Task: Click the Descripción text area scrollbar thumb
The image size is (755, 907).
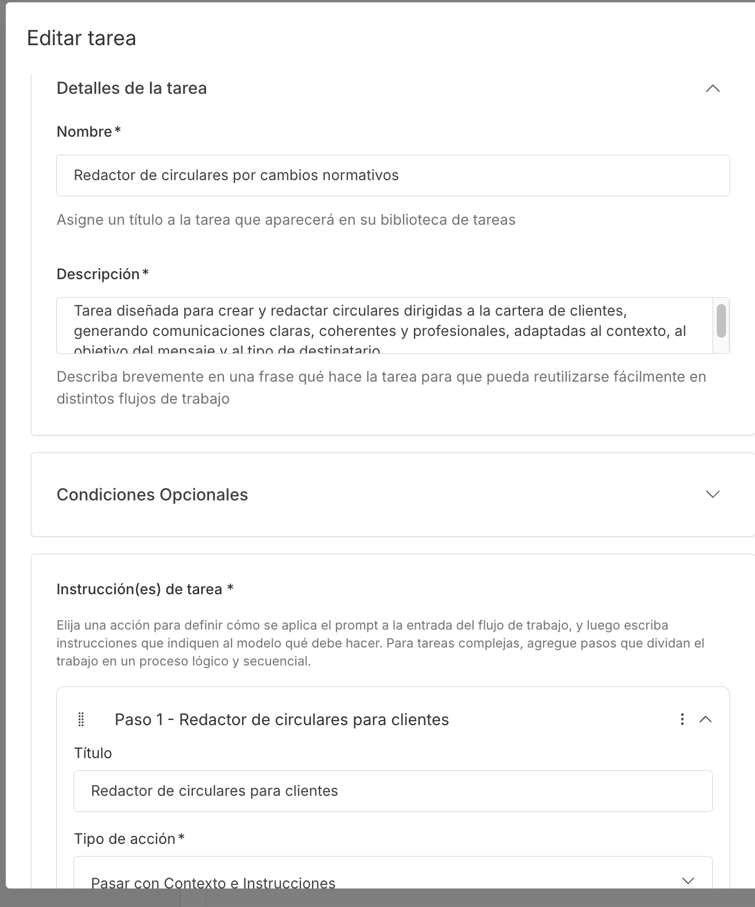Action: 721,320
